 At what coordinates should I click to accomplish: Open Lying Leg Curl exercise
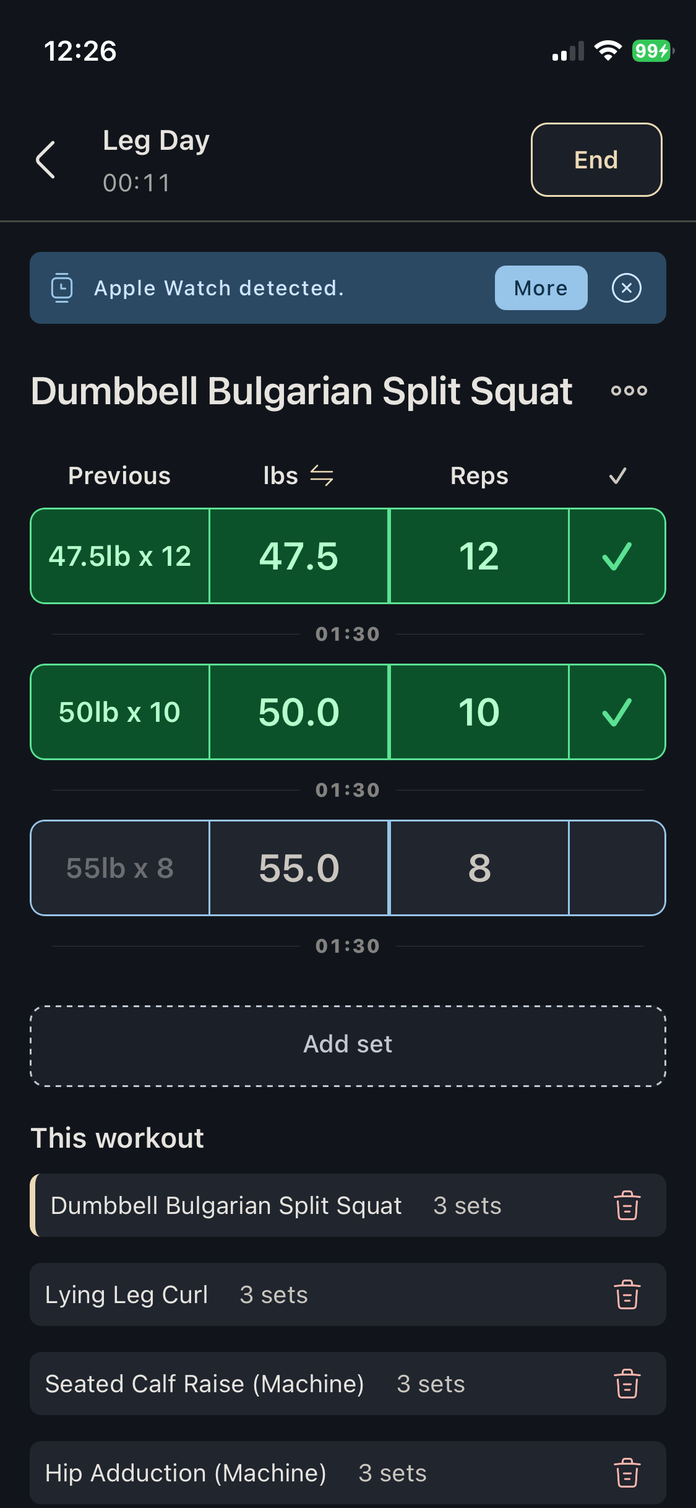[348, 1294]
